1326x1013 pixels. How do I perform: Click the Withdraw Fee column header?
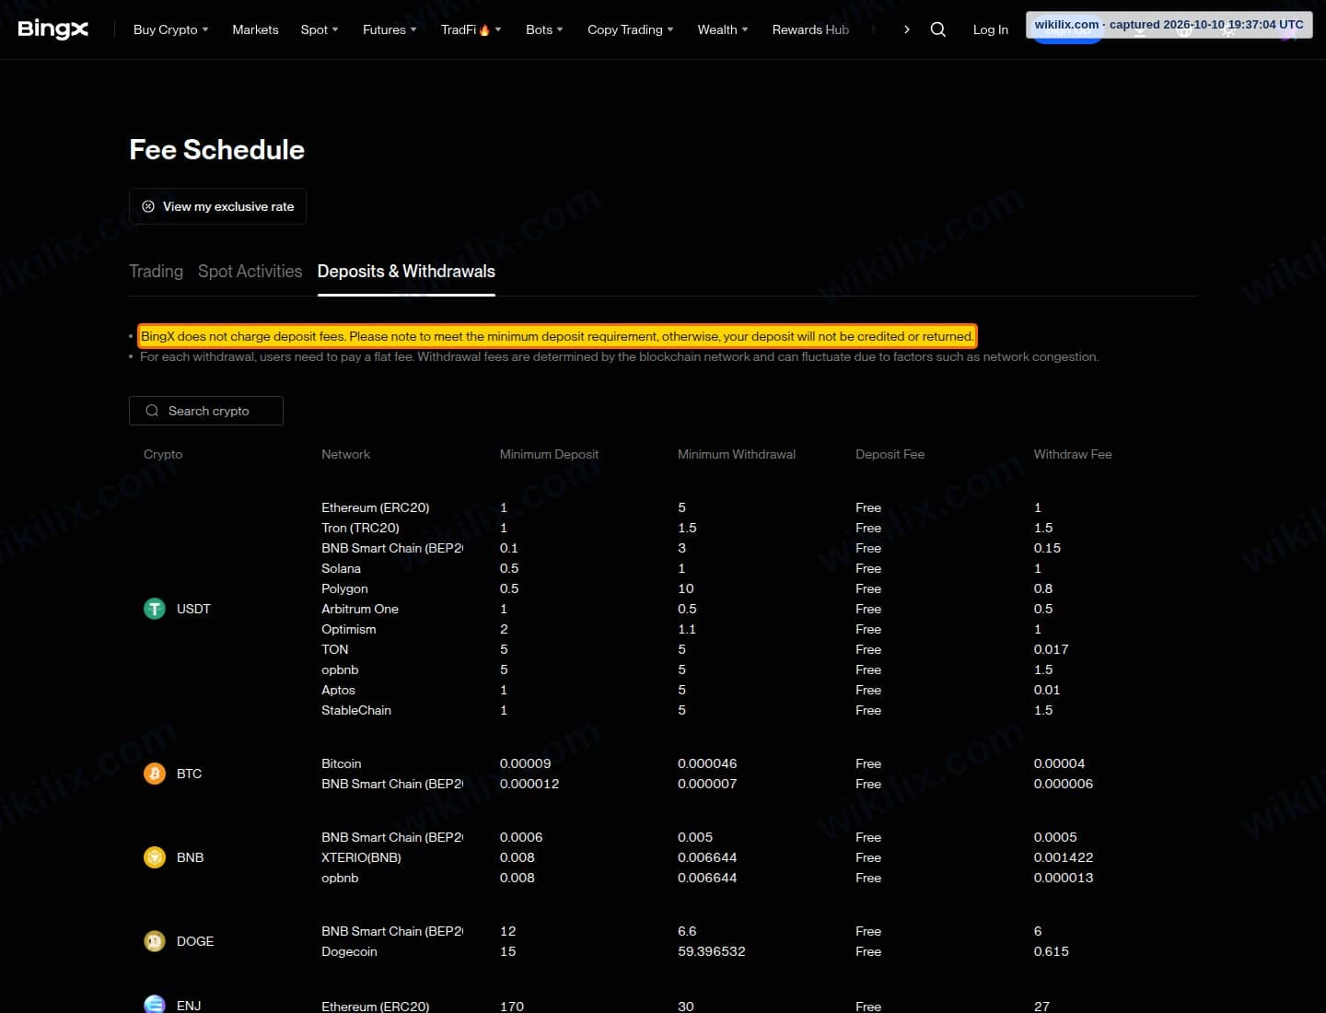[1073, 454]
